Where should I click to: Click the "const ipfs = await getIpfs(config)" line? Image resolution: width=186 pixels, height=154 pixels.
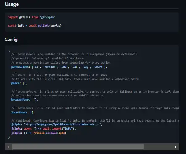(35, 26)
